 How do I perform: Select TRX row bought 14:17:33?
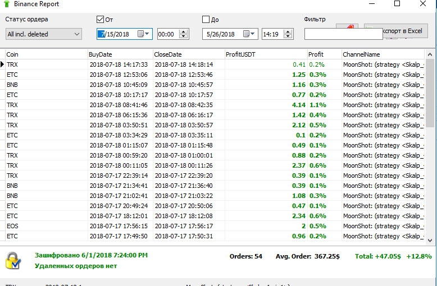click(x=215, y=64)
